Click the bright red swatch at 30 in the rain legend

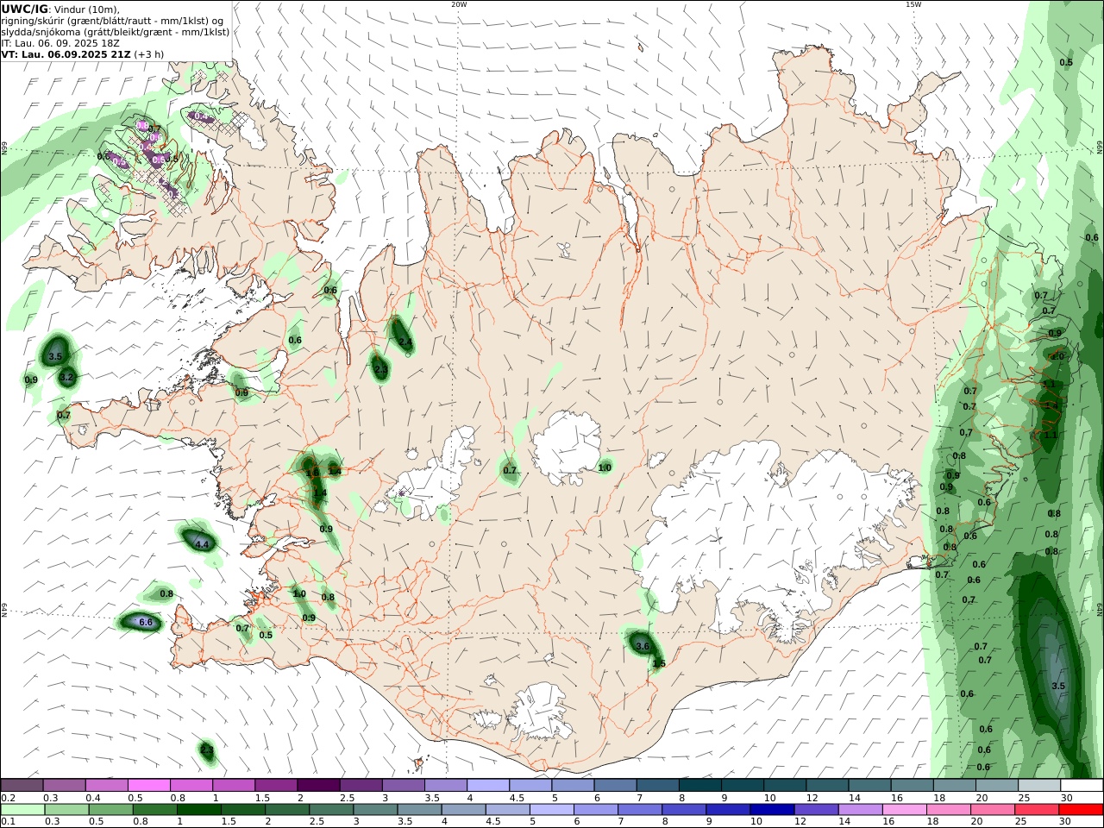pos(1080,810)
